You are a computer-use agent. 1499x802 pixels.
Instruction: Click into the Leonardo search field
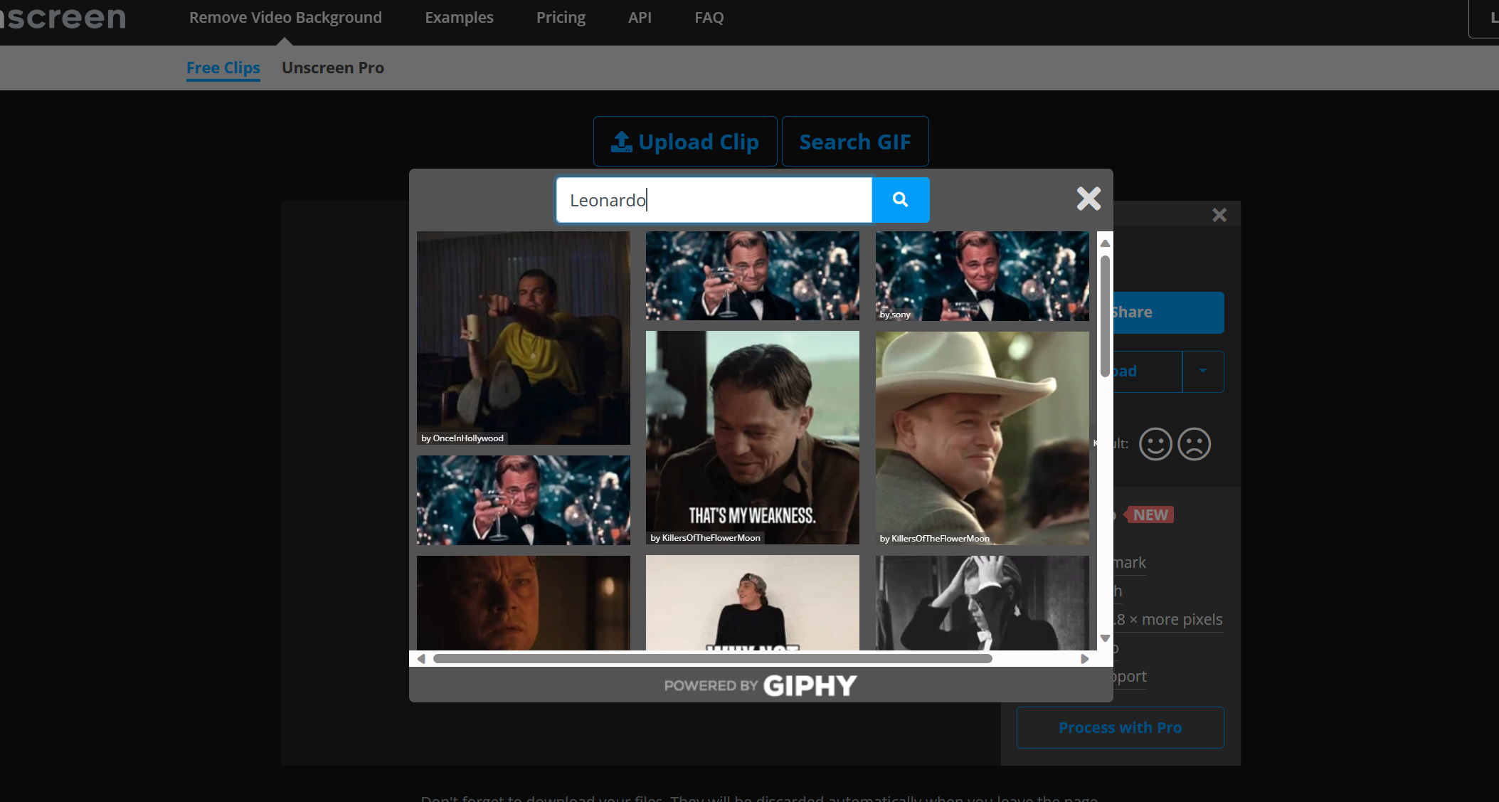713,200
